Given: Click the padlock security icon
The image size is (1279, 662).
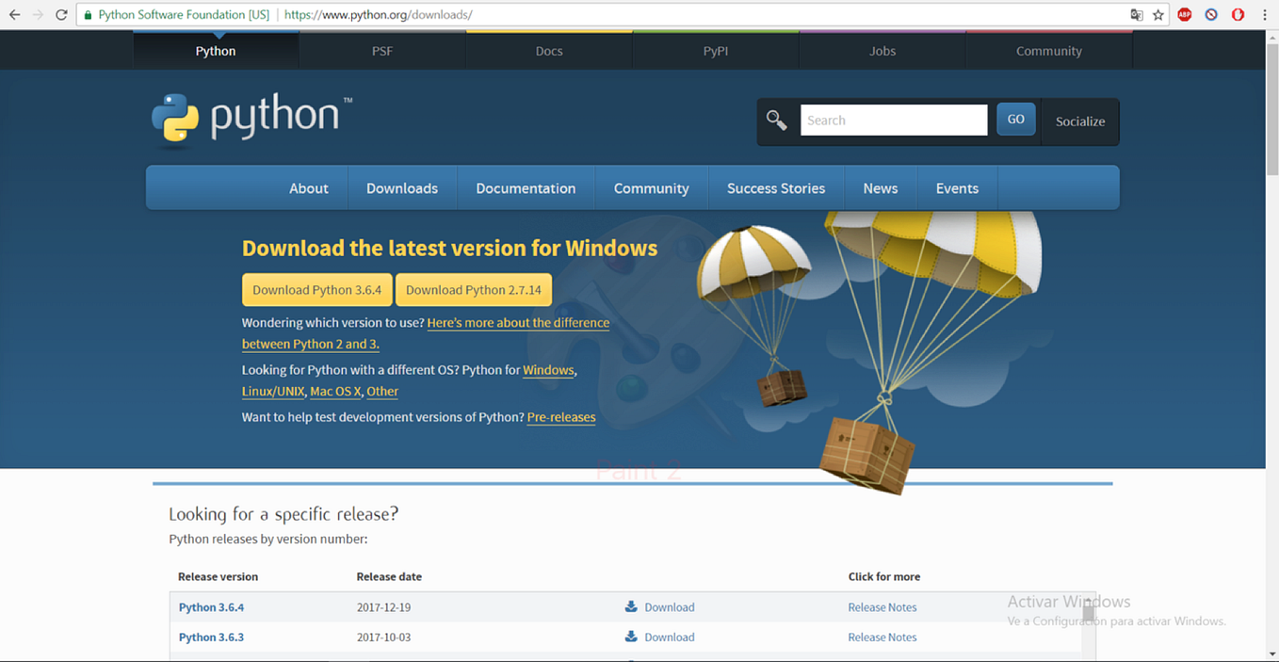Looking at the screenshot, I should 88,14.
